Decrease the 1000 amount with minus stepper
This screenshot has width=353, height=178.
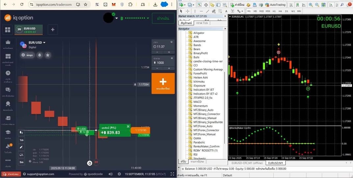[x=157, y=68]
